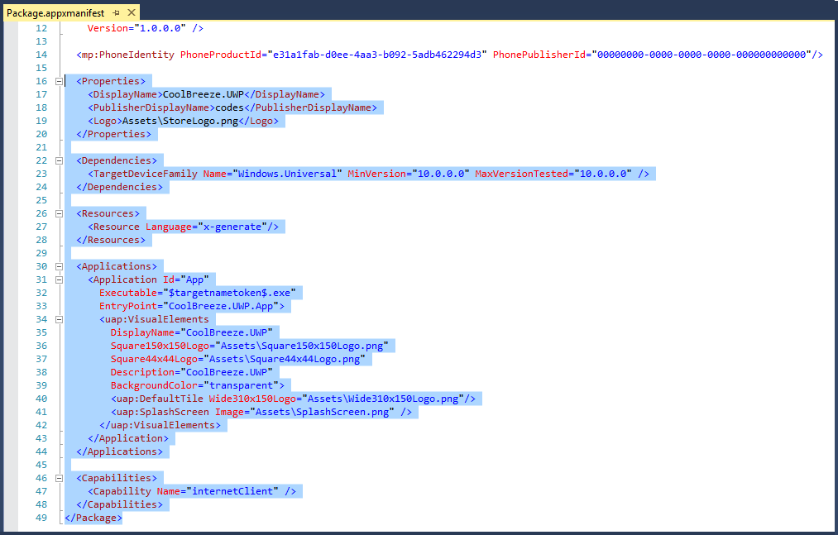Collapse the Applications element

coord(58,266)
